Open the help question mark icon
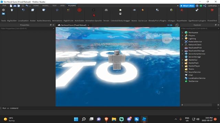Screen dimensions: 220x123 197,6
